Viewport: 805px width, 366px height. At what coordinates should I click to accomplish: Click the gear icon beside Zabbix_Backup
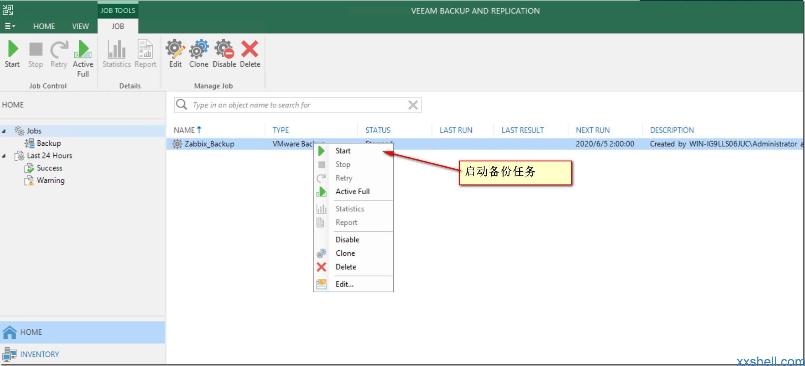pyautogui.click(x=177, y=144)
